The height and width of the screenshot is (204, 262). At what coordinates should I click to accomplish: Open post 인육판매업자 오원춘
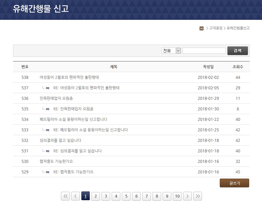coord(56,98)
